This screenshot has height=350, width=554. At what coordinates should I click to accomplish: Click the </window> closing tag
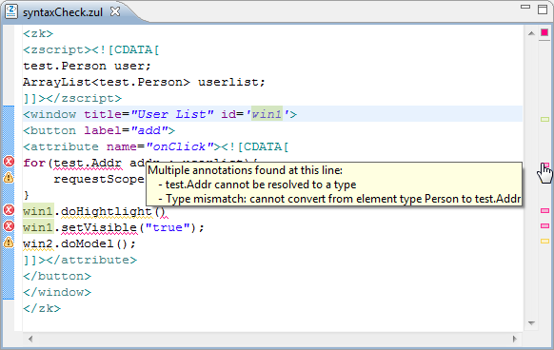(57, 292)
